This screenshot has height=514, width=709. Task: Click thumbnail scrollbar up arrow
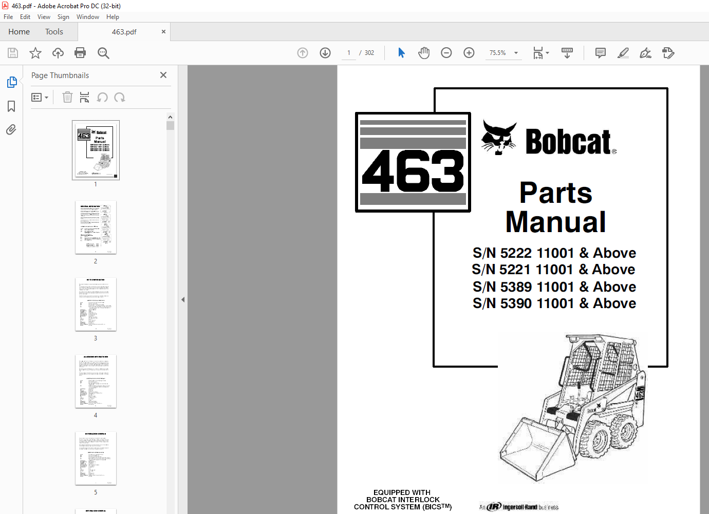[170, 117]
